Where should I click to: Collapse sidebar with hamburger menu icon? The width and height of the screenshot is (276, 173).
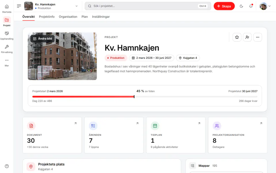pos(19,6)
